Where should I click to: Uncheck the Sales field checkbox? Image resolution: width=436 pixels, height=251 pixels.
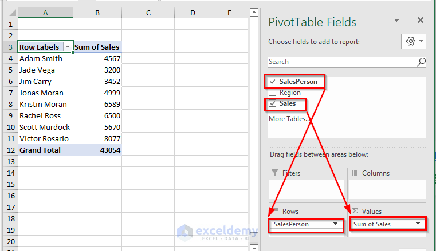(272, 103)
